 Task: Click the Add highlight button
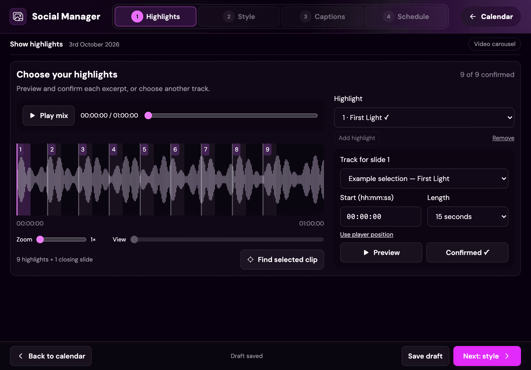(x=357, y=138)
